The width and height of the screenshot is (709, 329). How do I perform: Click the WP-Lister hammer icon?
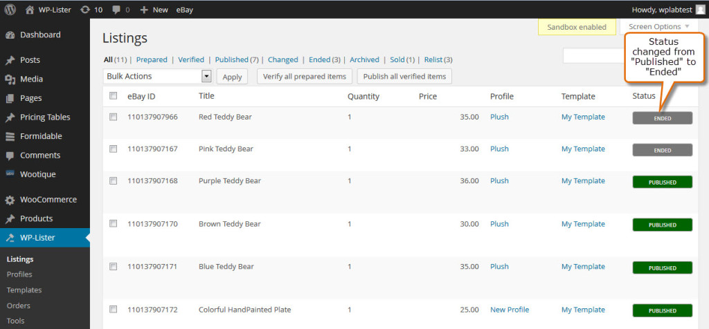tap(10, 238)
